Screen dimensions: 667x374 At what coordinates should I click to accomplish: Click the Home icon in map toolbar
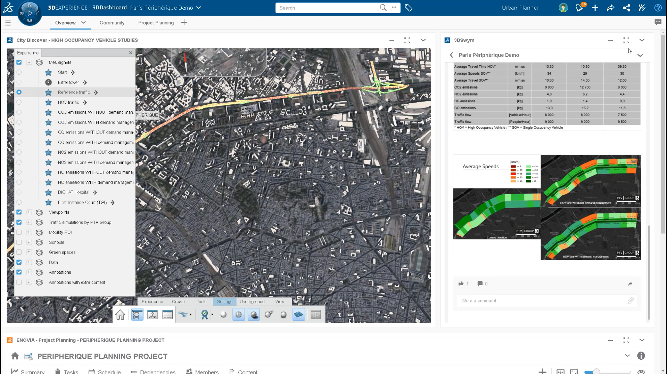tap(120, 315)
